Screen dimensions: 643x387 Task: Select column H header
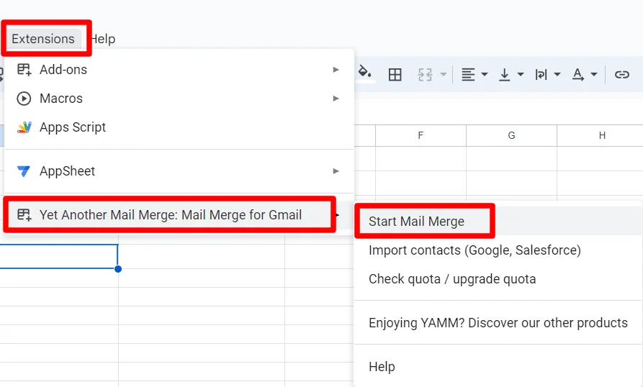[x=601, y=135]
